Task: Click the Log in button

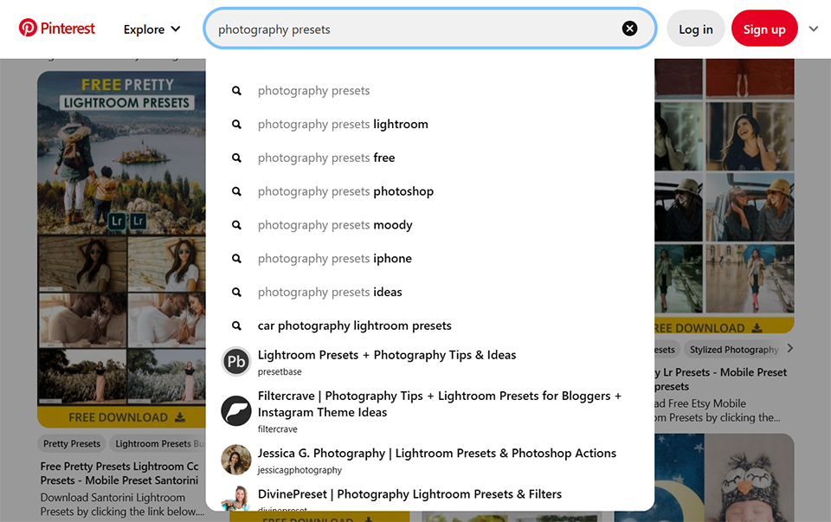Action: tap(696, 29)
